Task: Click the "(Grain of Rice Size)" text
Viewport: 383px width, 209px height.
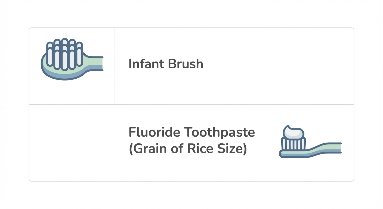Action: point(187,149)
